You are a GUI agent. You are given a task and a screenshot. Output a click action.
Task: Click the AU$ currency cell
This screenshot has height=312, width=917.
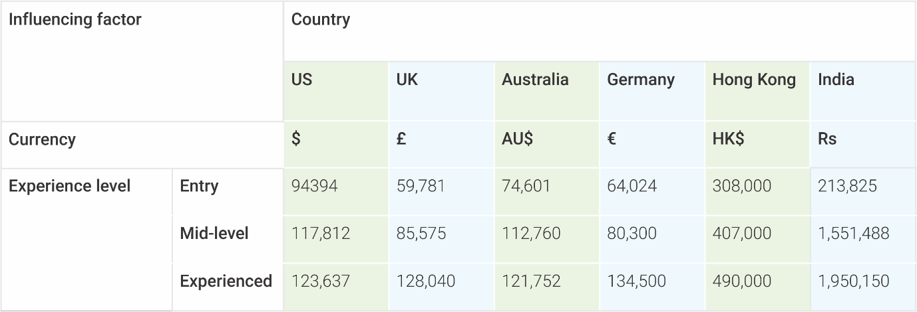[547, 145]
